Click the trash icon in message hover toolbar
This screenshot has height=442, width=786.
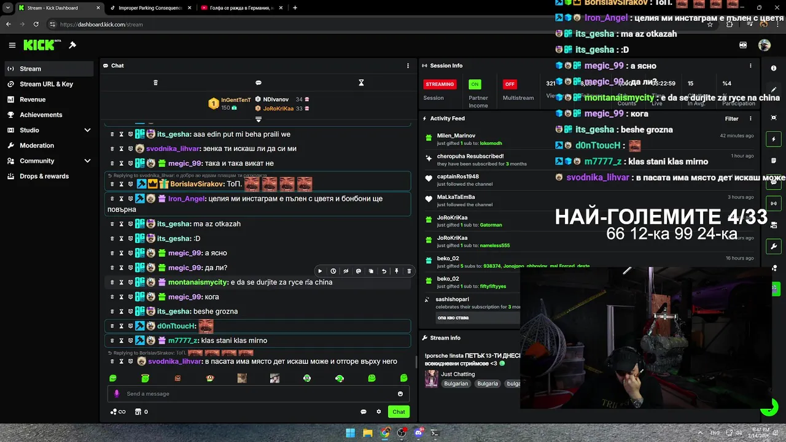click(x=409, y=271)
